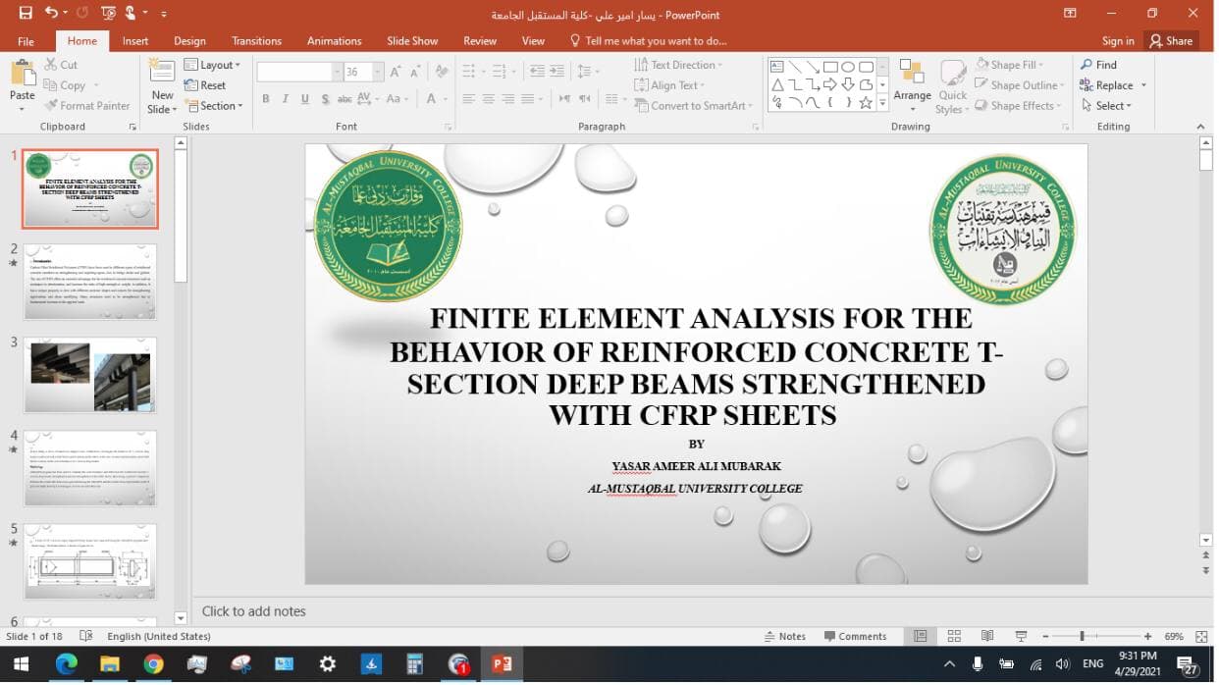Fit slide to current window icon

[1202, 636]
